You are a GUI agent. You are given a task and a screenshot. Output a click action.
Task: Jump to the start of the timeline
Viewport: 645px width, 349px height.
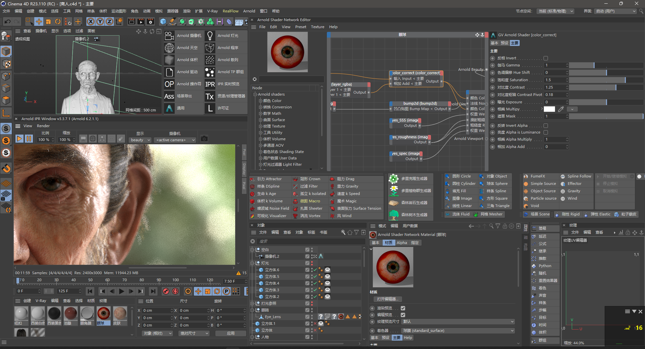[90, 291]
